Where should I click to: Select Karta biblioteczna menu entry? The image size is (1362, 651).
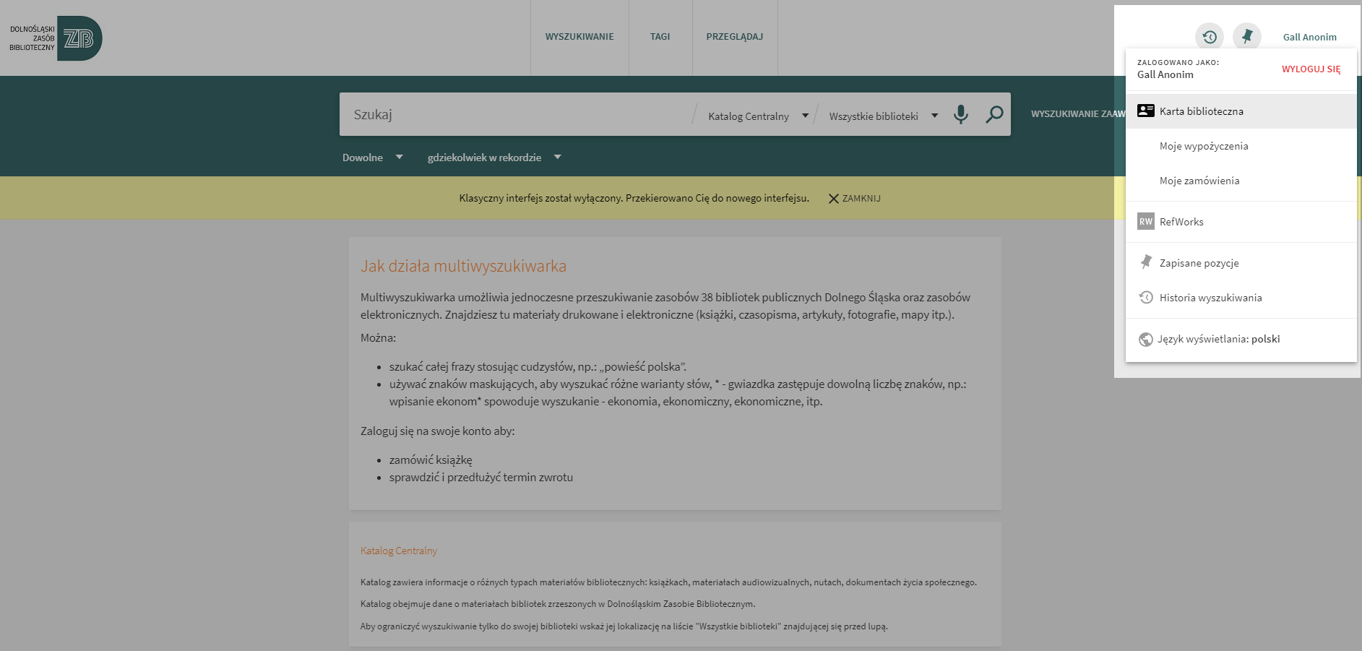coord(1241,111)
